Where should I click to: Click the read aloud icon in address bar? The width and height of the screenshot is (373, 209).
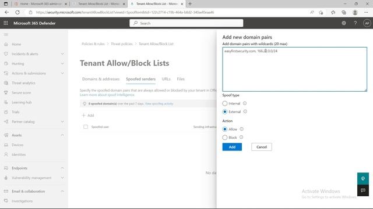point(312,12)
